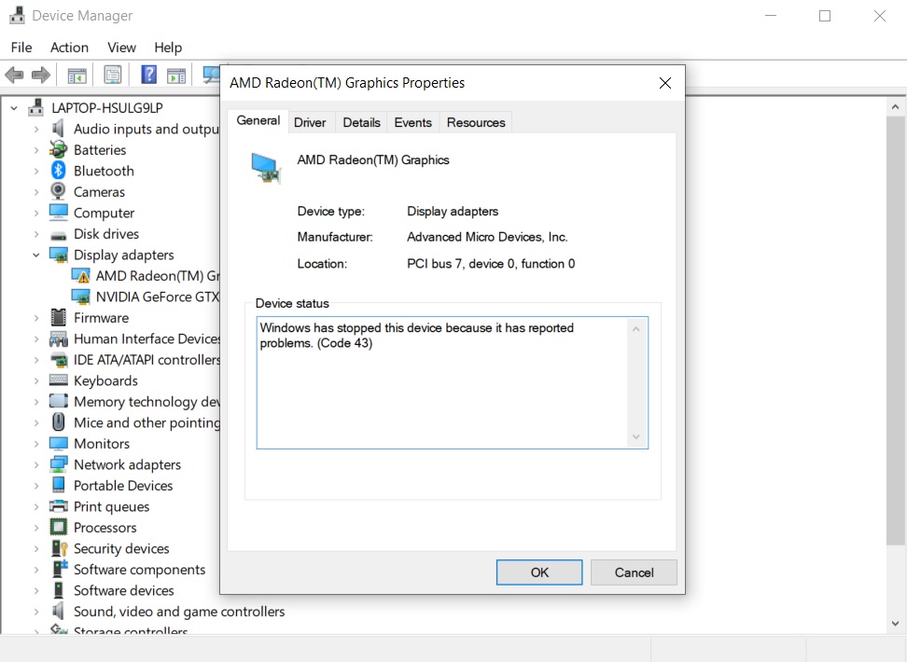
Task: Expand the Bluetooth category
Action: (35, 172)
